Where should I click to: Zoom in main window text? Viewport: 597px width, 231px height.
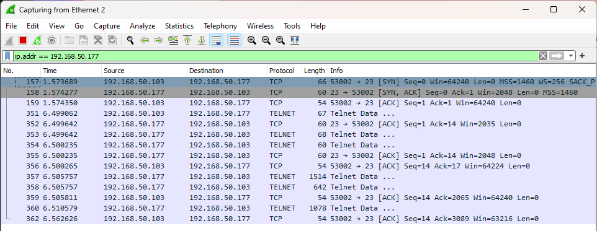point(252,40)
